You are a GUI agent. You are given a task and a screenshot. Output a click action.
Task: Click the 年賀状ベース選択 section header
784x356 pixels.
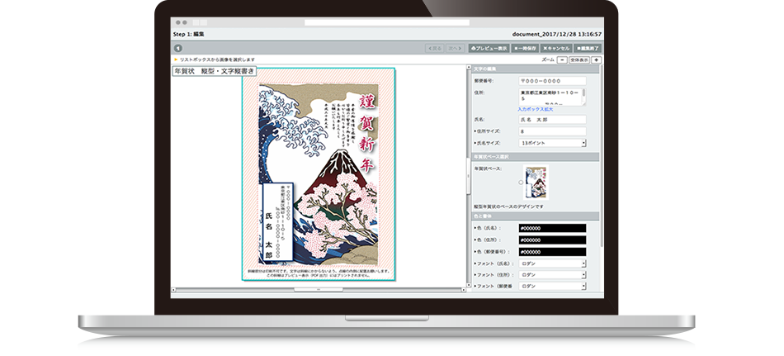pos(535,157)
